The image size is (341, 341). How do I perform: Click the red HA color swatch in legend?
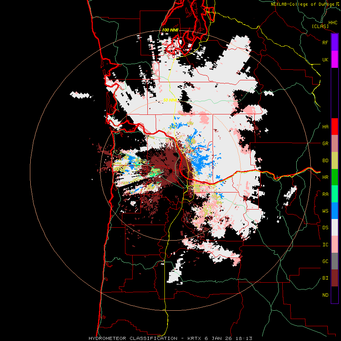point(335,127)
